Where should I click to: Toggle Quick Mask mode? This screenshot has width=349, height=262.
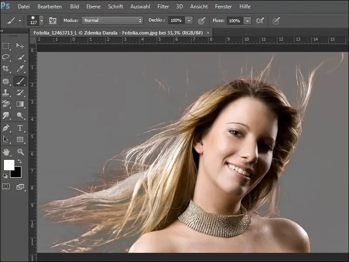click(6, 186)
